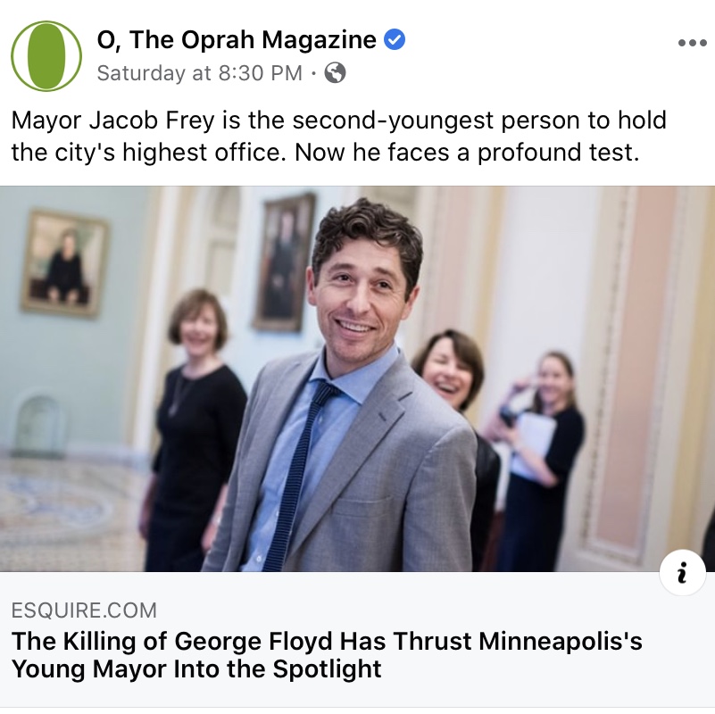715x714 pixels.
Task: Click the ESQUIRE.COM source label
Action: pyautogui.click(x=84, y=610)
